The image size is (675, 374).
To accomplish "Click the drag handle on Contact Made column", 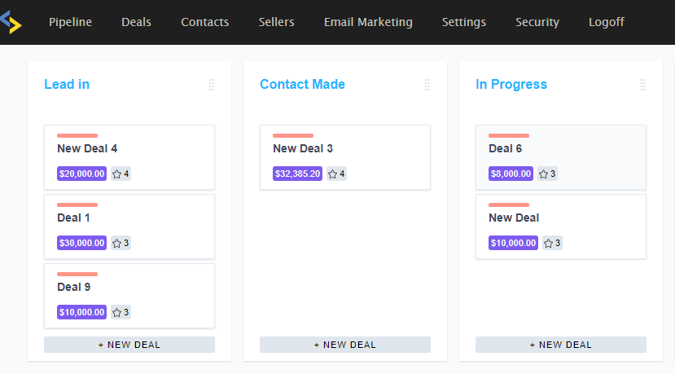I will point(427,85).
